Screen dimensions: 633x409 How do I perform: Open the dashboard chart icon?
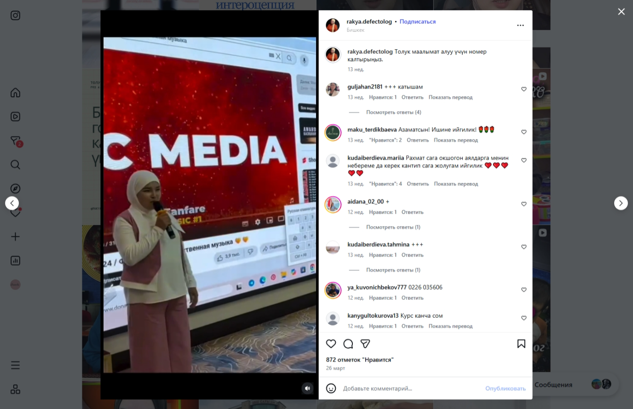point(15,260)
